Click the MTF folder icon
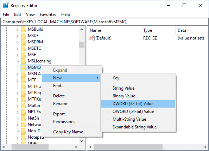Viewport: 209px width, 151px height. pos(23,80)
